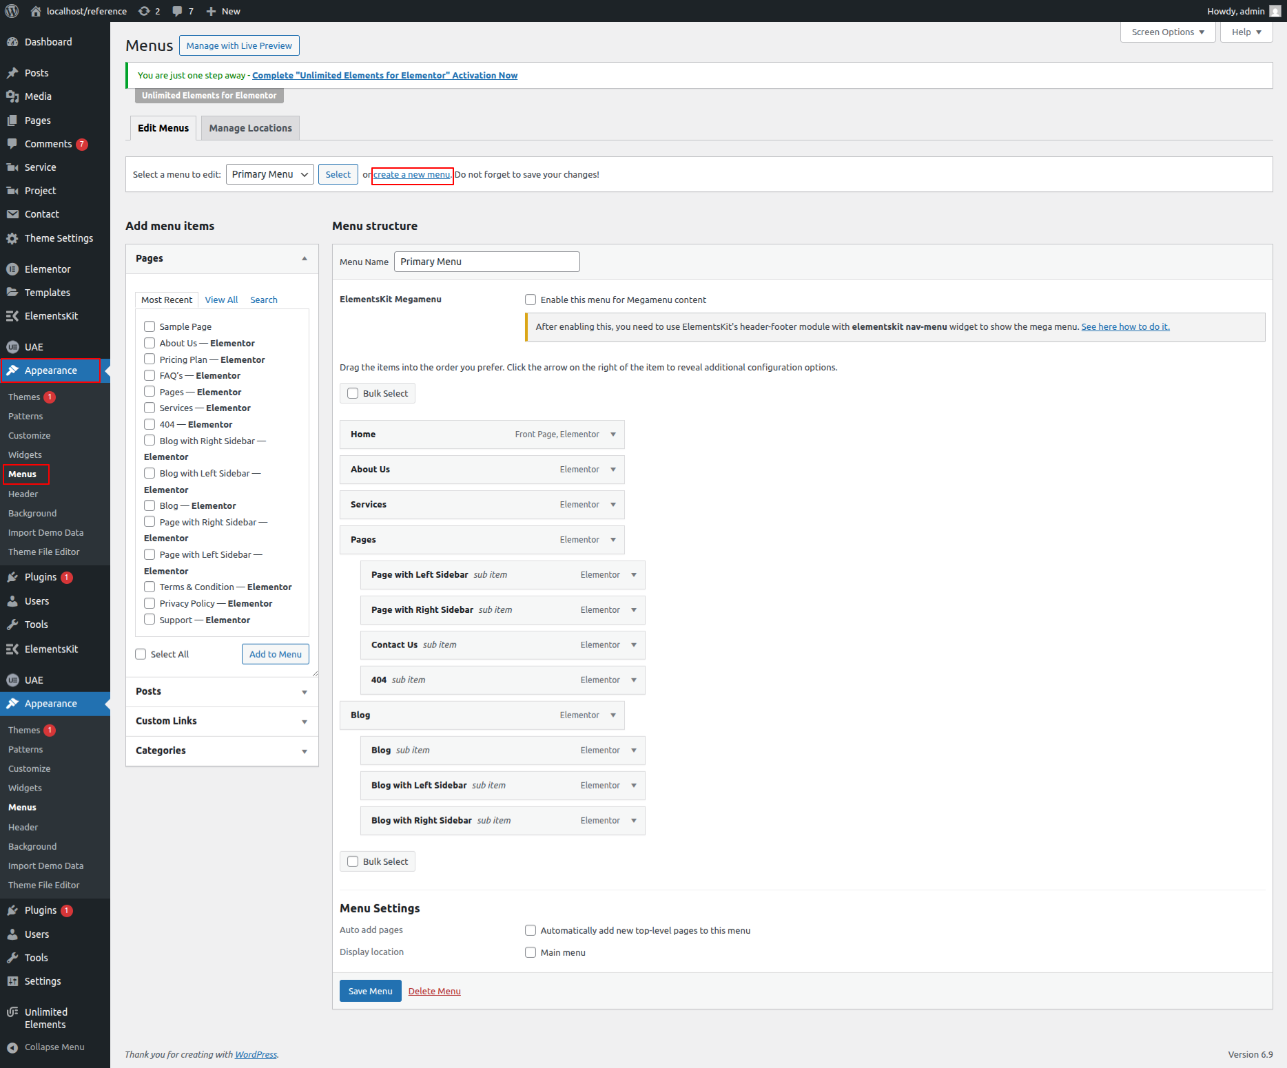This screenshot has height=1068, width=1287.
Task: Expand the Contact Us sub item arrow
Action: click(x=634, y=645)
